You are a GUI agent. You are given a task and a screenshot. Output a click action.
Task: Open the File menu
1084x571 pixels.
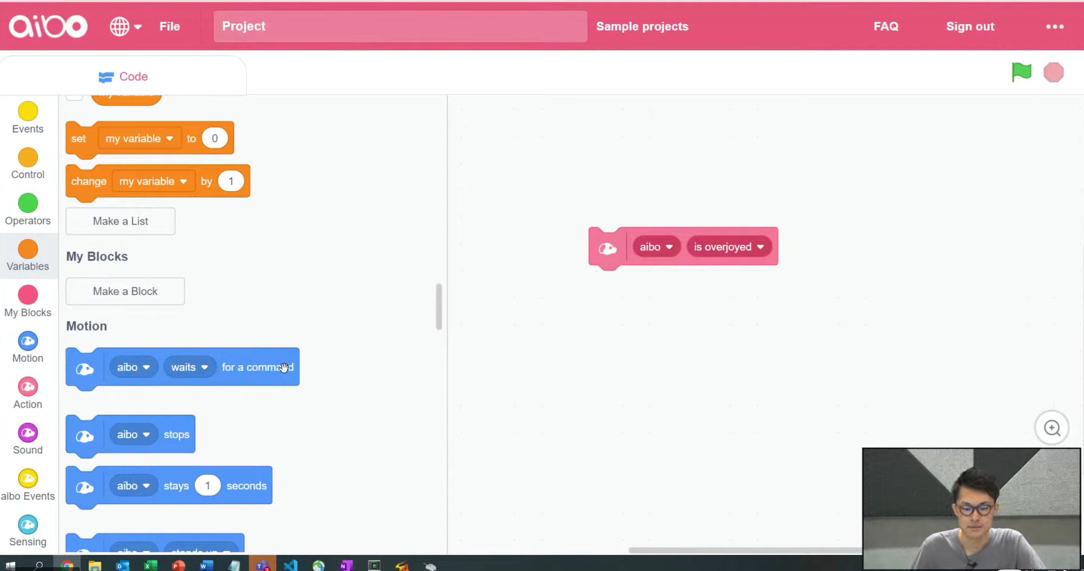[169, 26]
